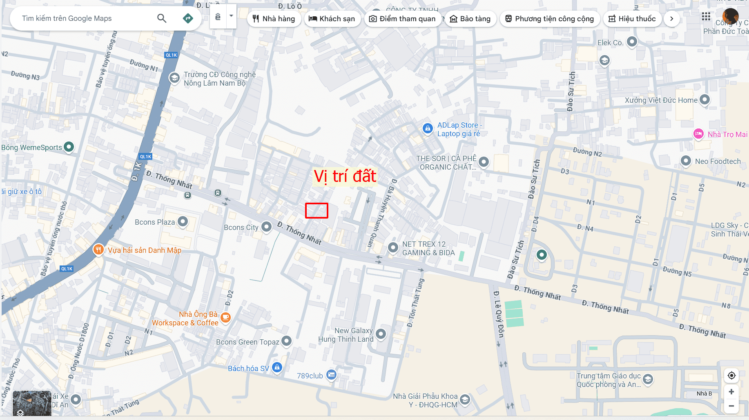Open directions with the blue arrow icon
Screen dimensions: 749x420
click(188, 18)
